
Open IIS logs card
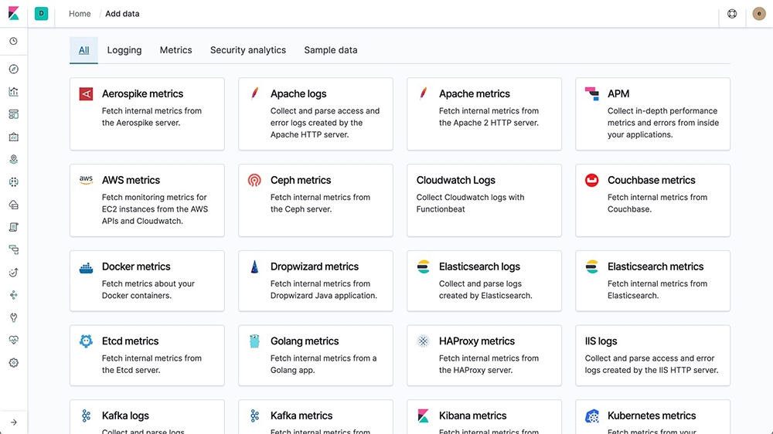652,355
